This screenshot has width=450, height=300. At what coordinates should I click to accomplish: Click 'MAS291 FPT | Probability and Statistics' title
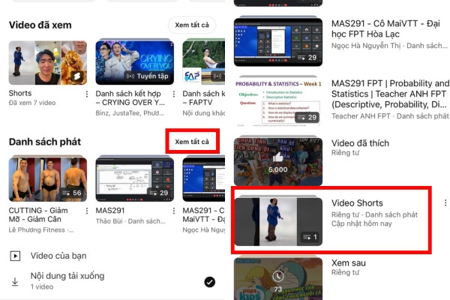tap(390, 94)
